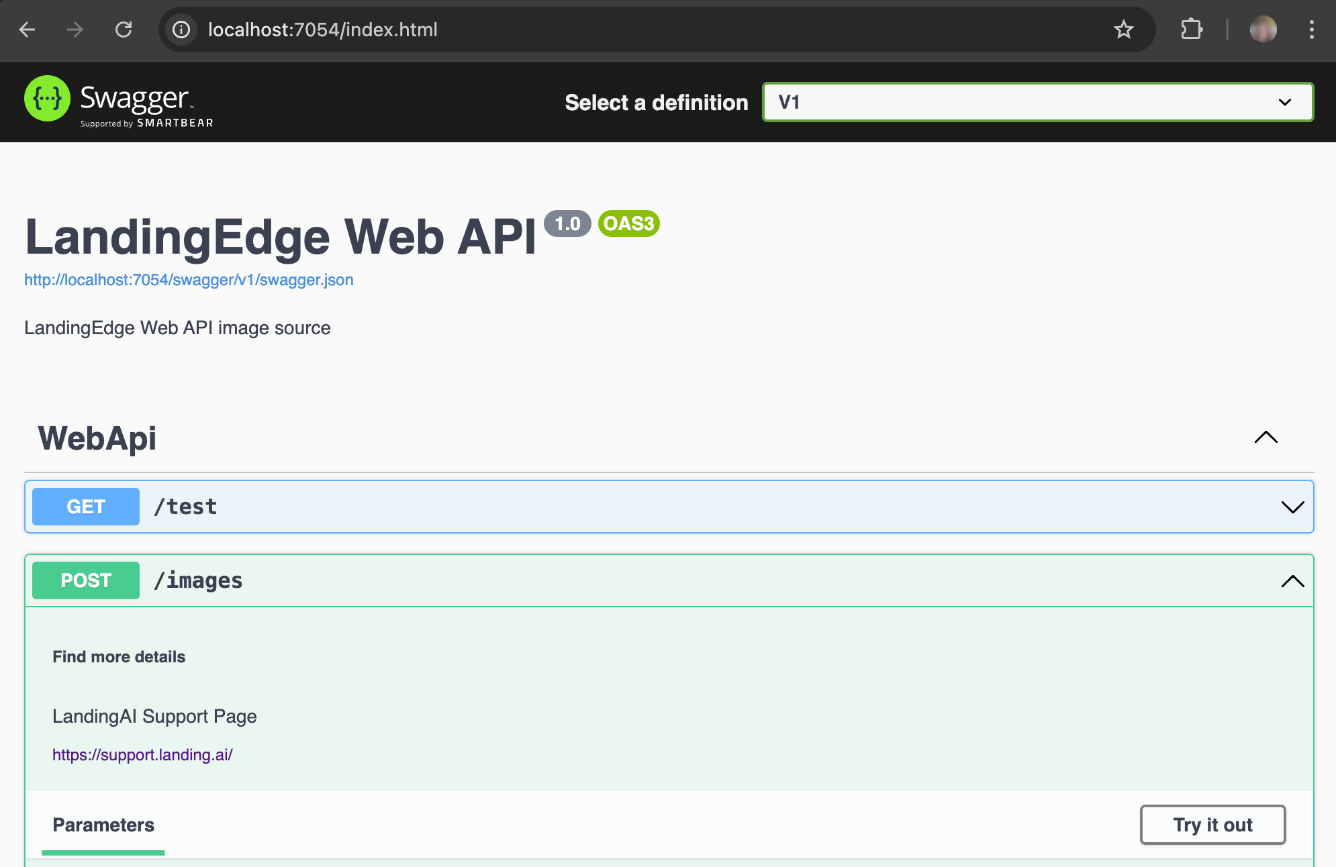The width and height of the screenshot is (1336, 867).
Task: Expand the GET /test operation arrow
Action: click(x=1292, y=507)
